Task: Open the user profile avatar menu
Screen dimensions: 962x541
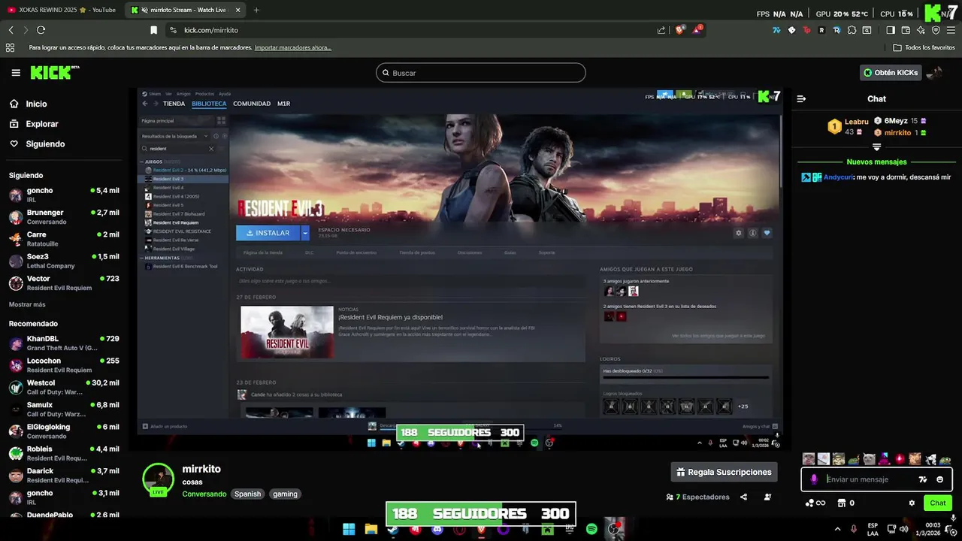Action: click(x=934, y=73)
